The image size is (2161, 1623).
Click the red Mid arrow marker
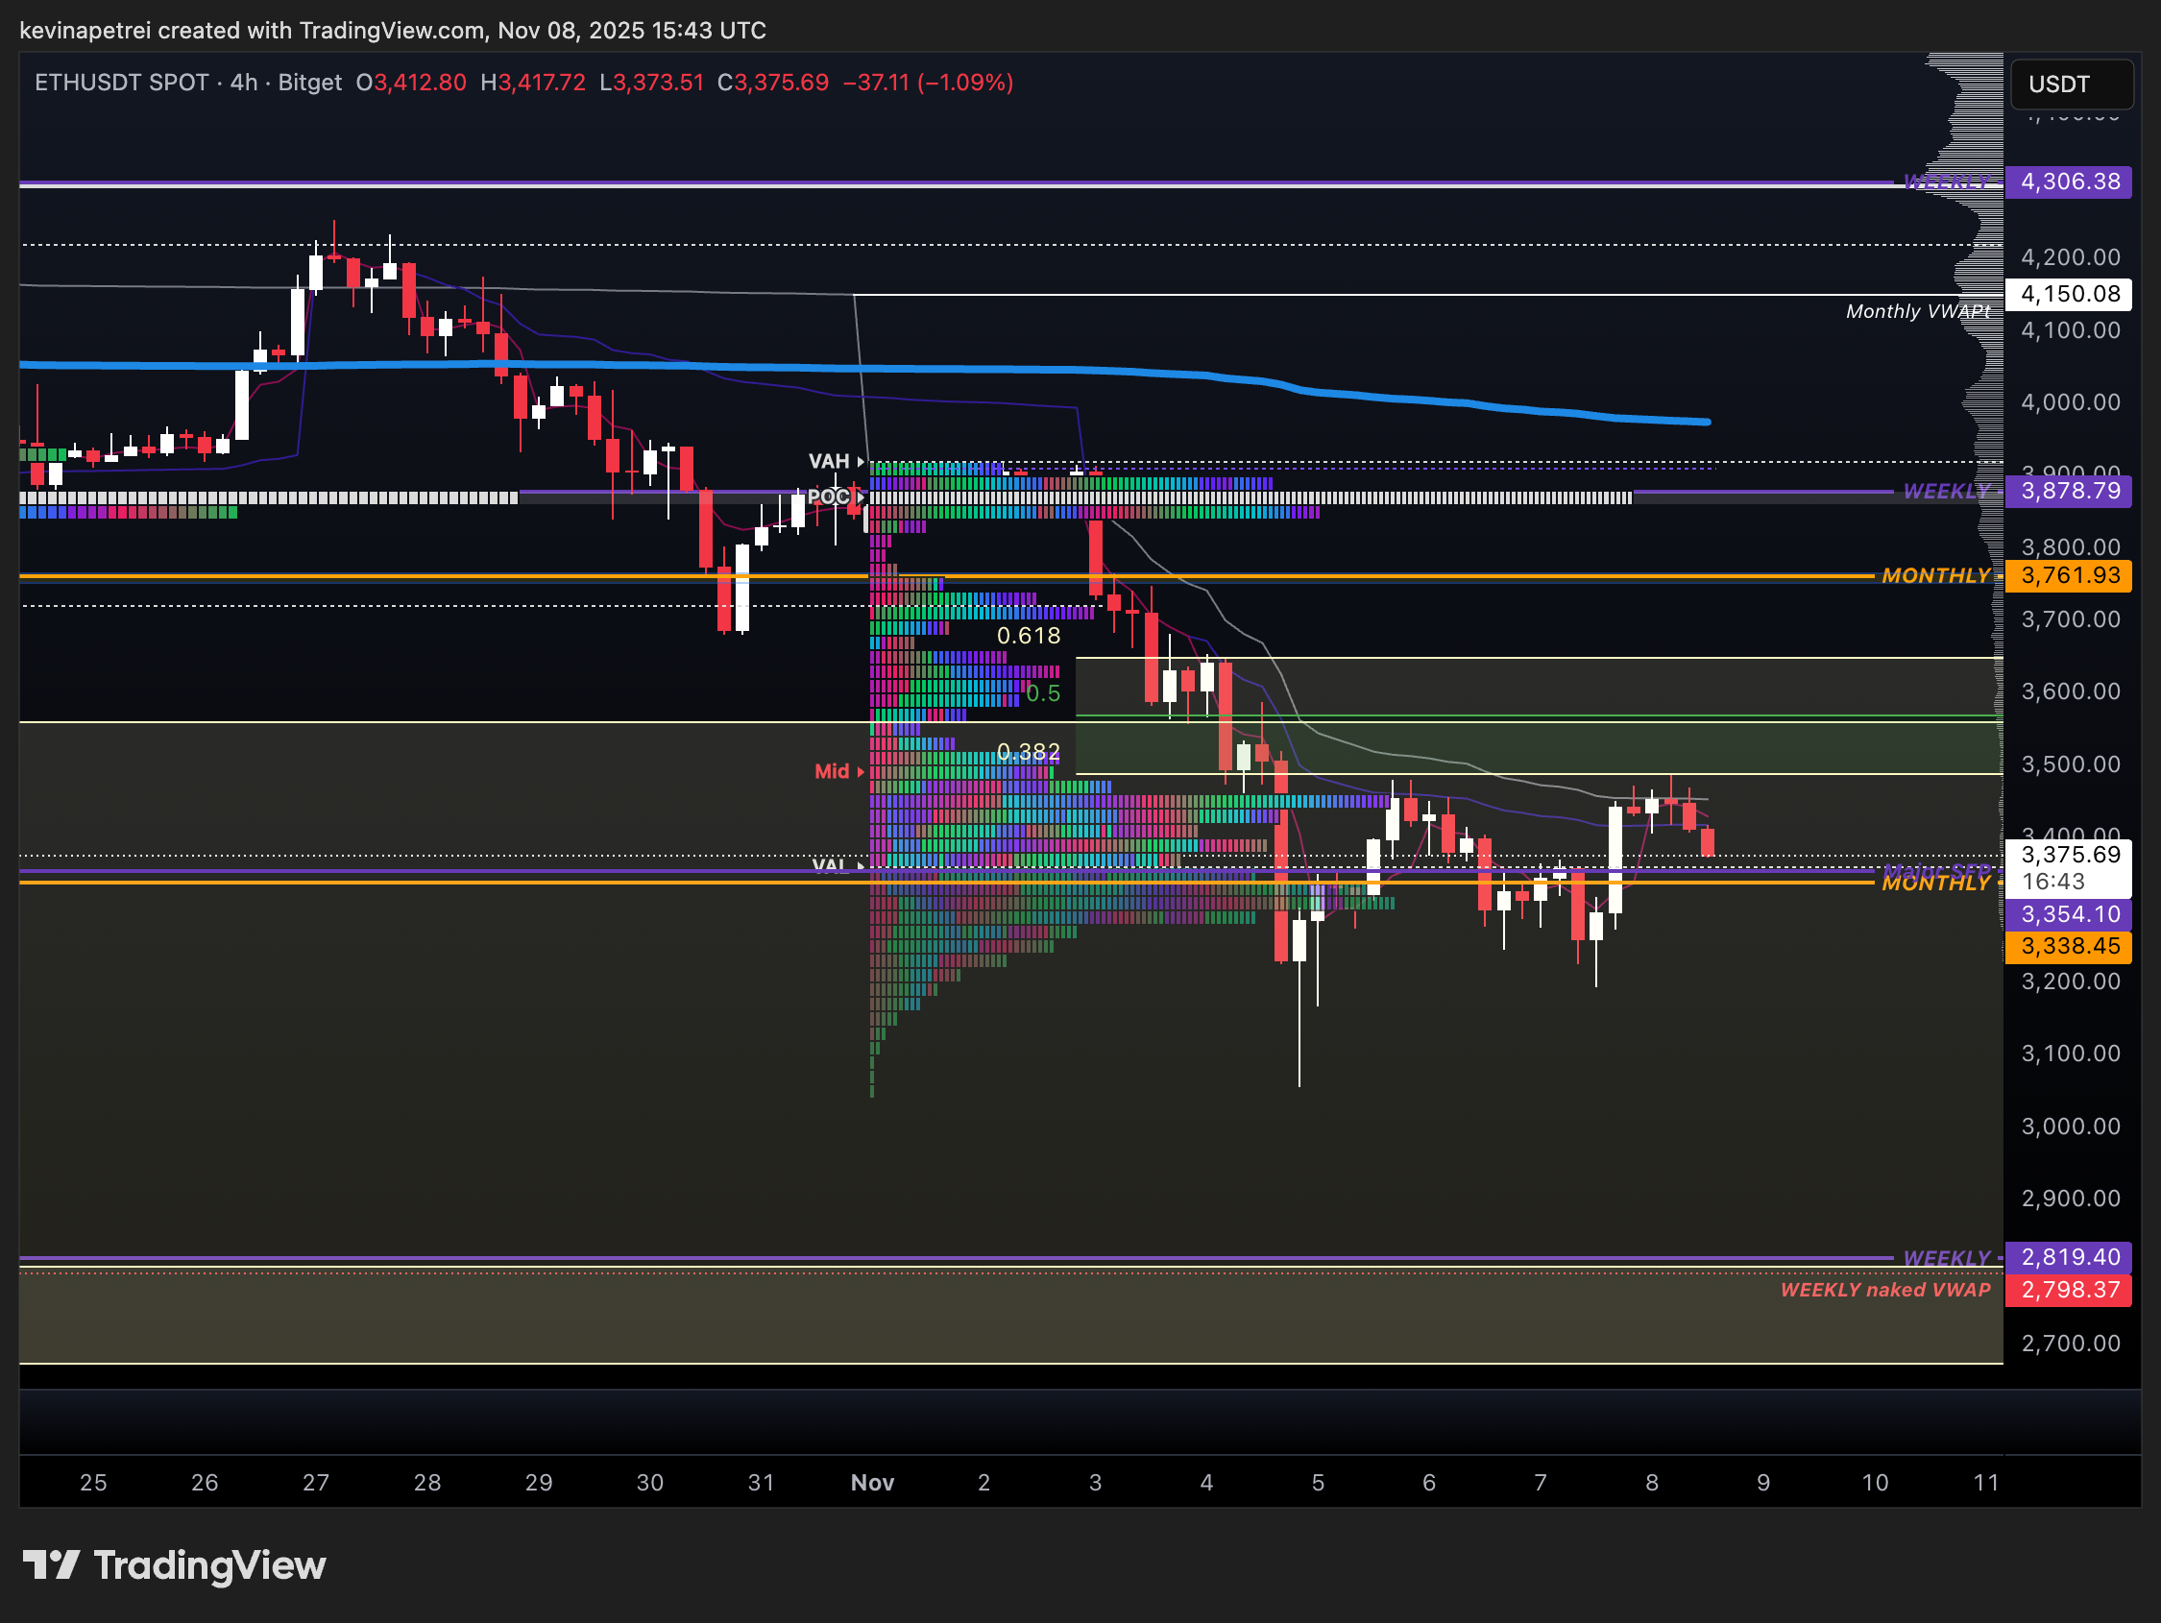(860, 772)
